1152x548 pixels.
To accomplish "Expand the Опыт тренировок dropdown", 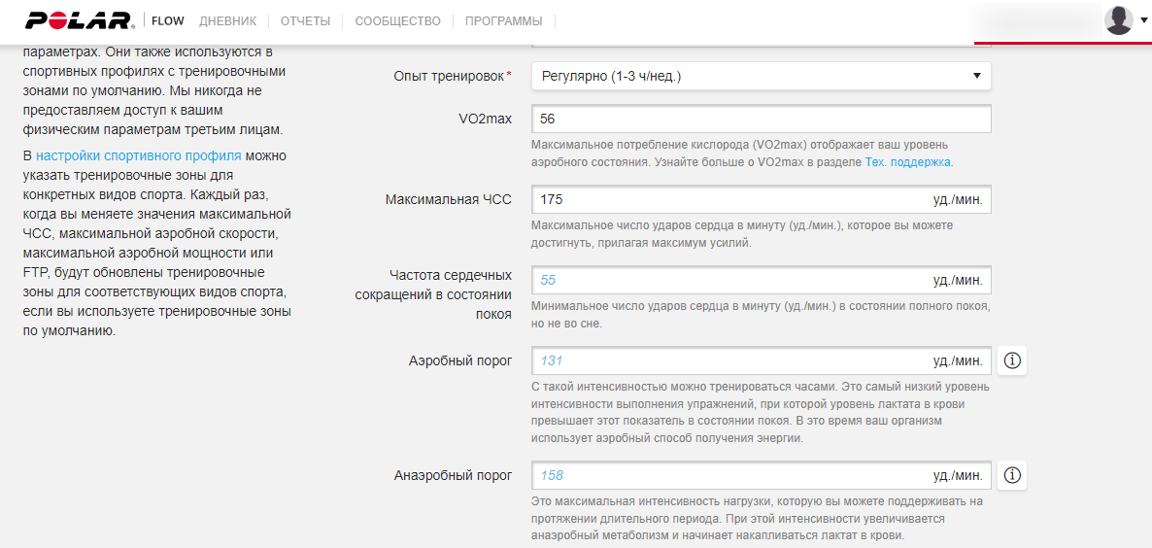I will [x=761, y=76].
